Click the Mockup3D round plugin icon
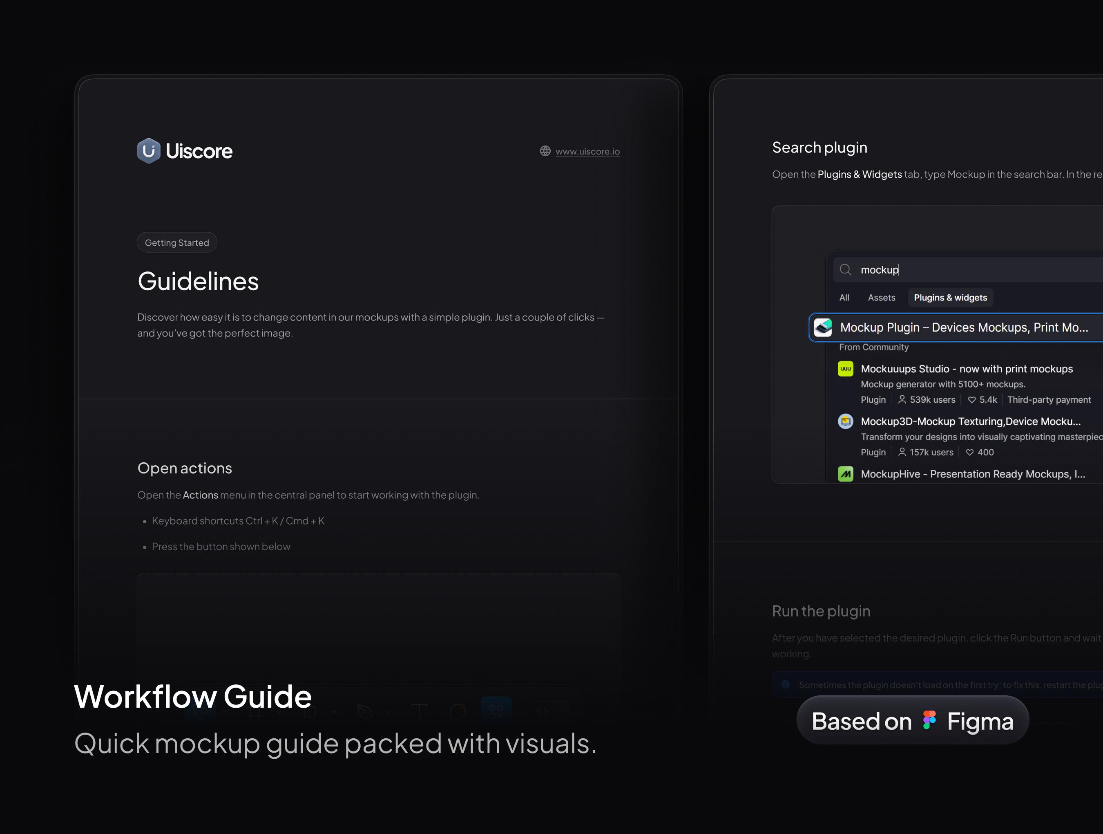The width and height of the screenshot is (1103, 834). [x=845, y=422]
